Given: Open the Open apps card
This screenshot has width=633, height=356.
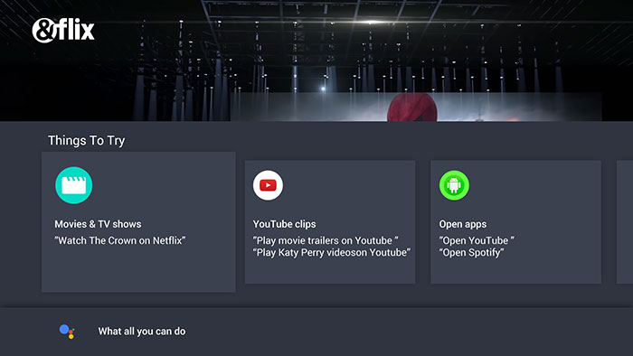Looking at the screenshot, I should (516, 222).
